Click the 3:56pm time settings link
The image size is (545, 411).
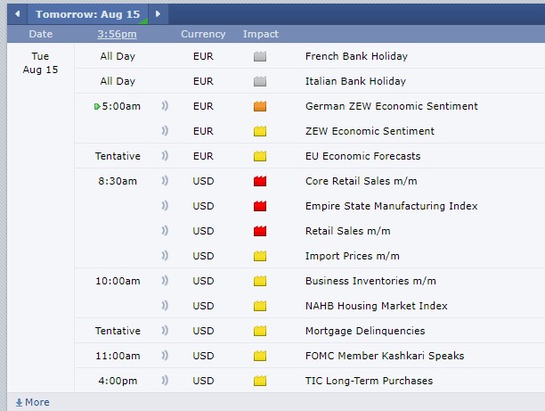117,34
